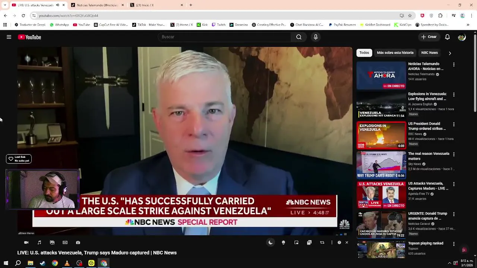Image resolution: width=477 pixels, height=268 pixels.
Task: Toggle the CC captions button below the player
Action: click(x=65, y=242)
